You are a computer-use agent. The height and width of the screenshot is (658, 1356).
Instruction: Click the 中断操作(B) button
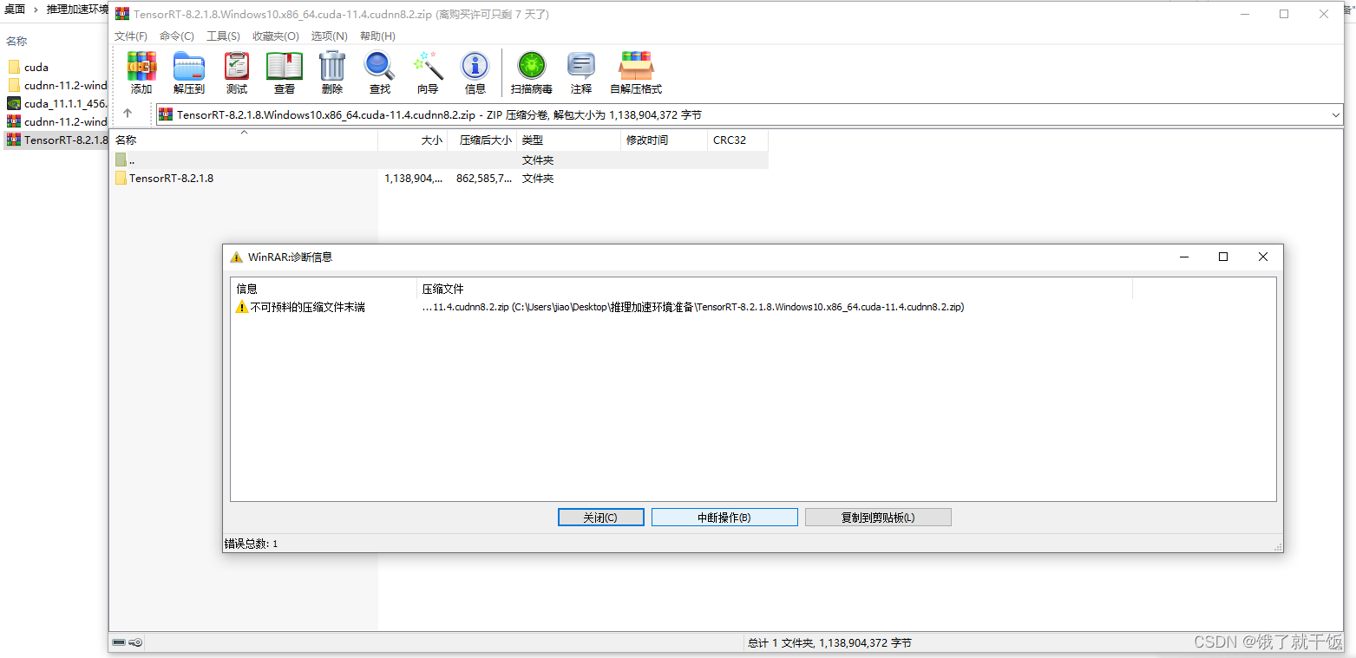[x=724, y=518]
